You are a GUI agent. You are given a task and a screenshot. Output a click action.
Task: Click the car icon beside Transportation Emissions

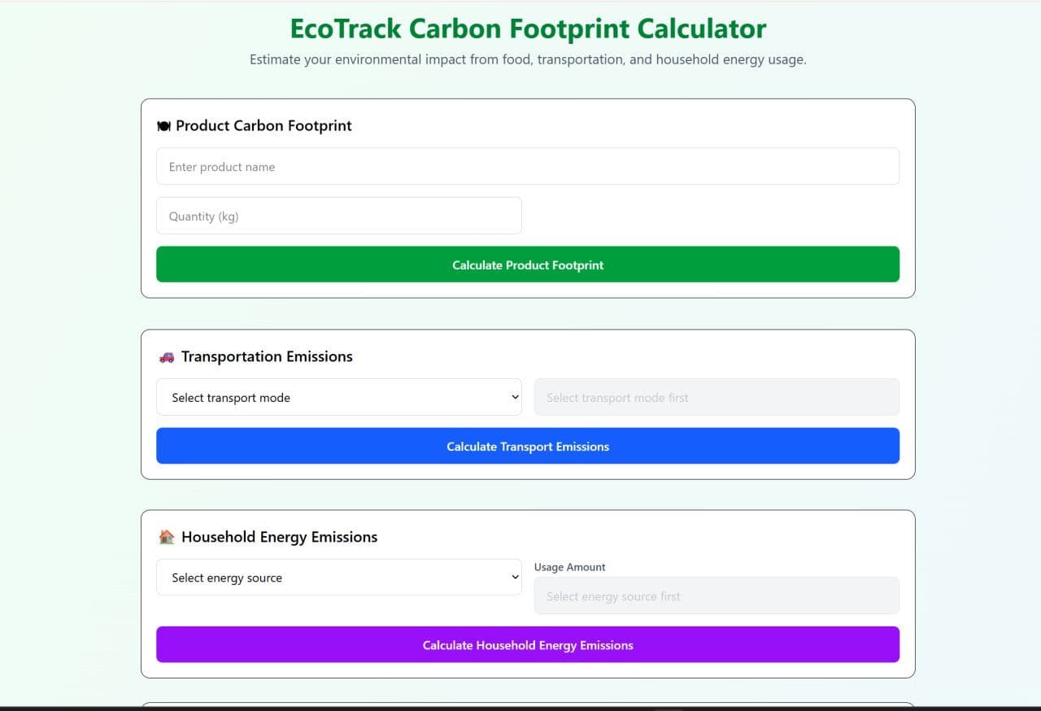[x=166, y=356]
